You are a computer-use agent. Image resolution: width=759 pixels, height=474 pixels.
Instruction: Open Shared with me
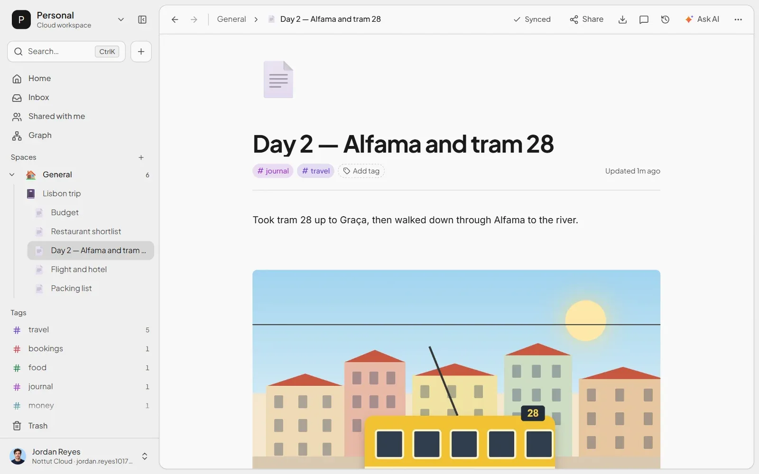coord(80,117)
